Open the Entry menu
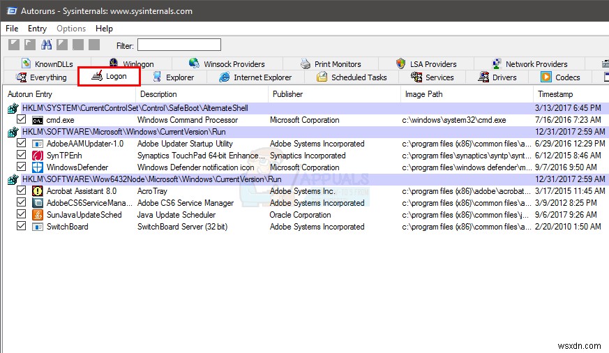609x353 pixels. (x=37, y=29)
